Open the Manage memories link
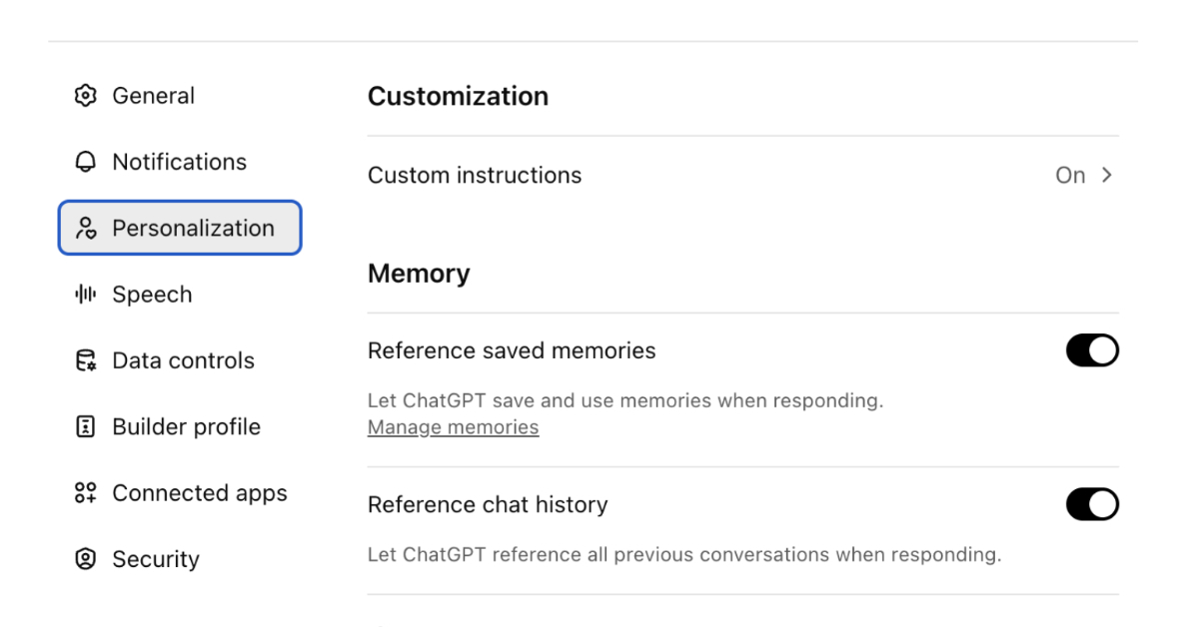Screen dimensions: 1199x627 [453, 427]
